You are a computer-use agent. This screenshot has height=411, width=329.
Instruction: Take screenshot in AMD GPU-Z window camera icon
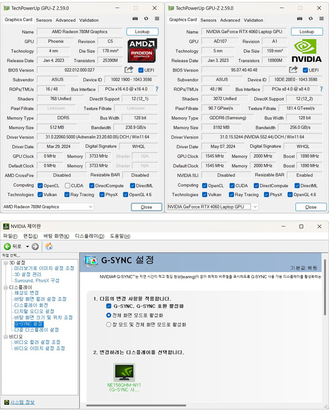point(135,19)
